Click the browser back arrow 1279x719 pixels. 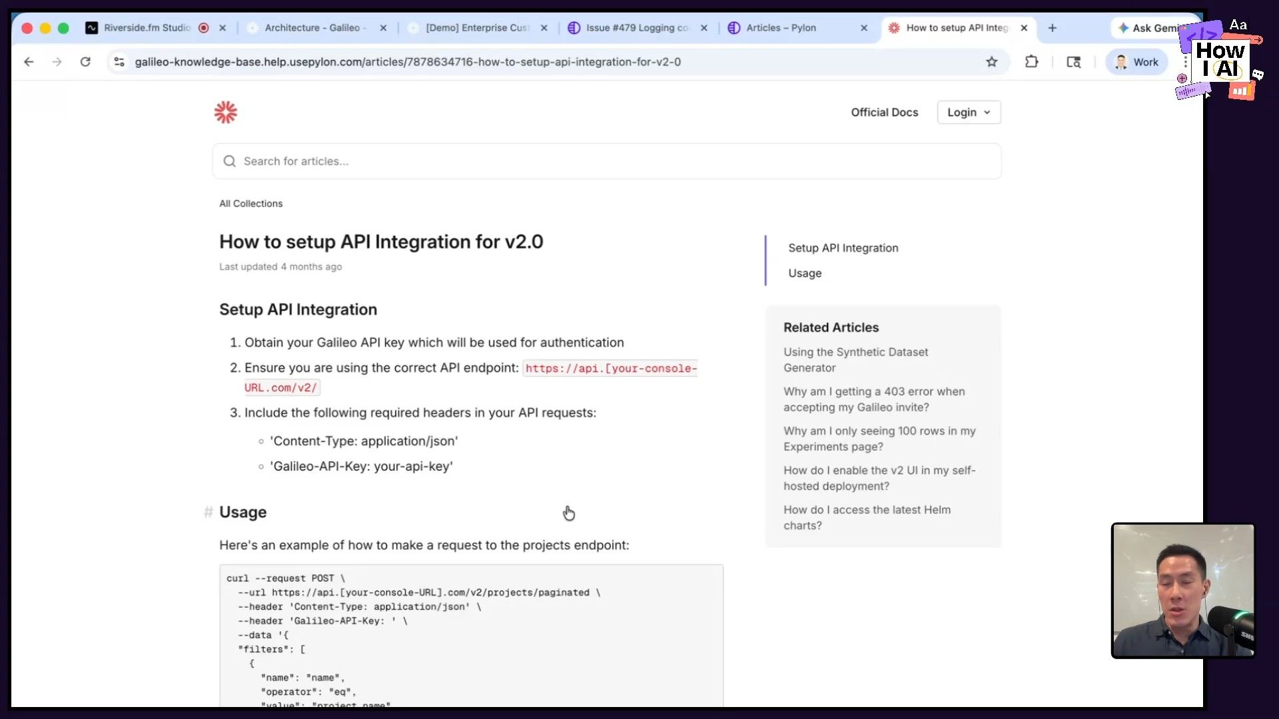point(29,62)
